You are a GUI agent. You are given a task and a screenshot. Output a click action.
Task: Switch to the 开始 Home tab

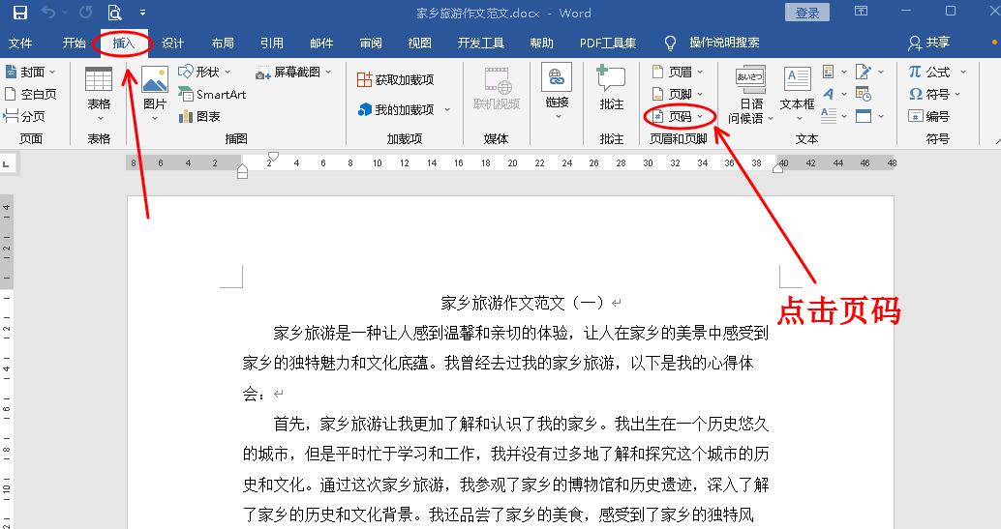coord(75,44)
